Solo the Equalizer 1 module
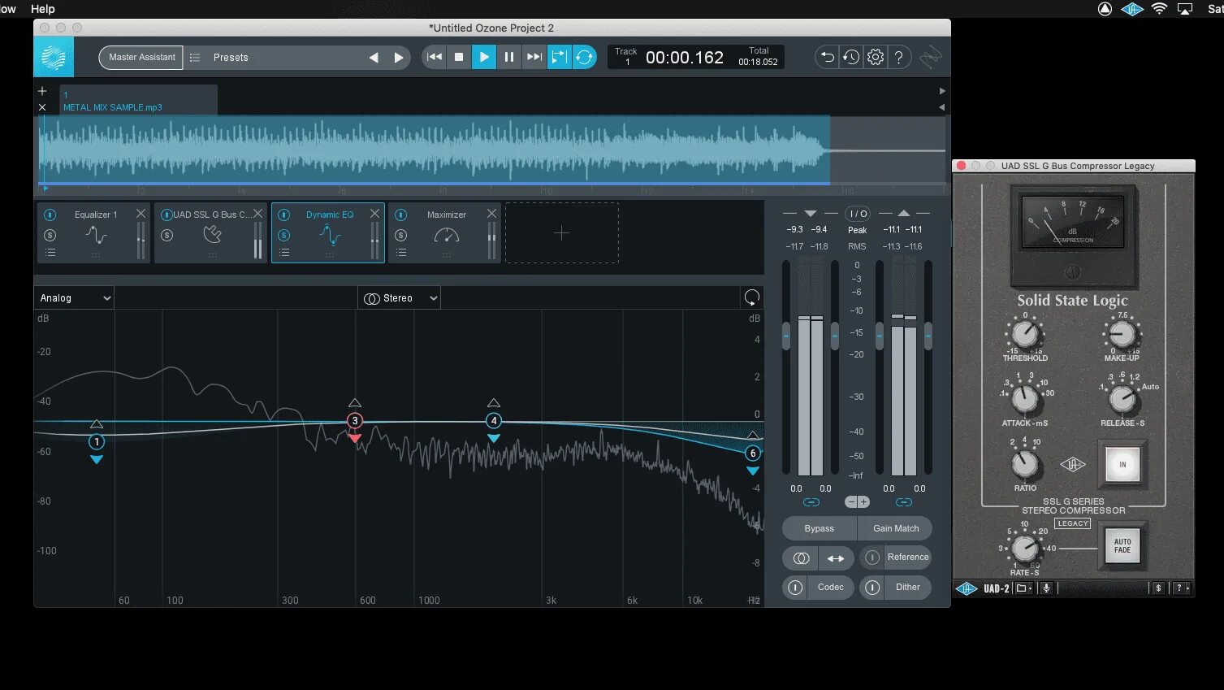This screenshot has width=1224, height=690. click(50, 235)
